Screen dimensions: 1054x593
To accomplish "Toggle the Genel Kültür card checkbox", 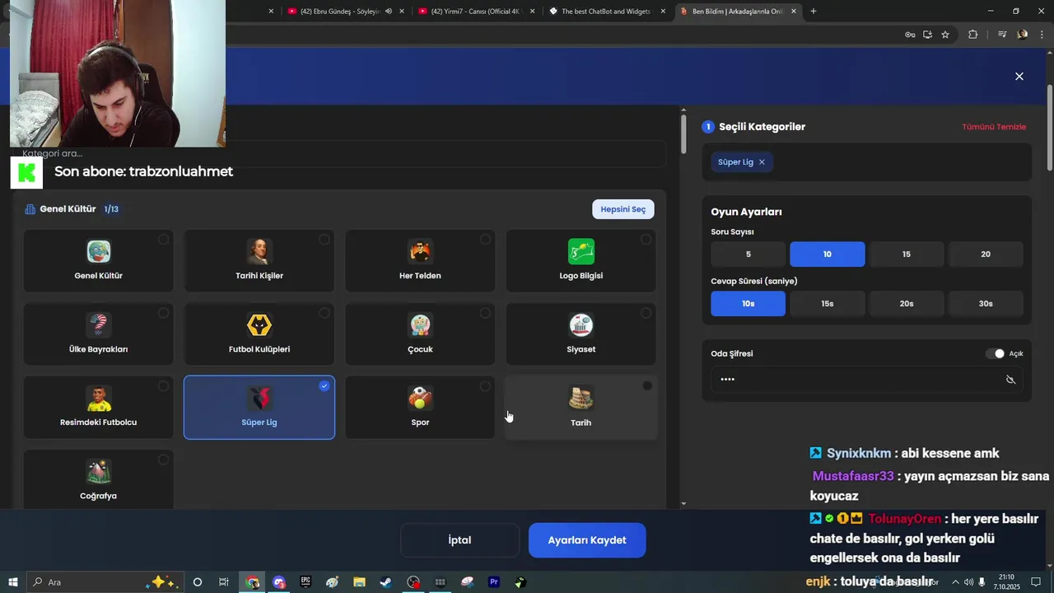I will click(x=164, y=240).
